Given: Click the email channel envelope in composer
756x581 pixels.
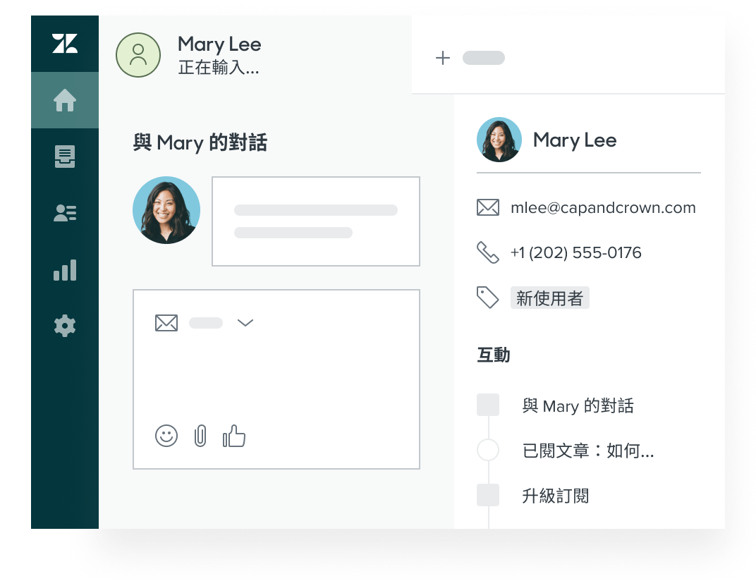Looking at the screenshot, I should [x=166, y=322].
